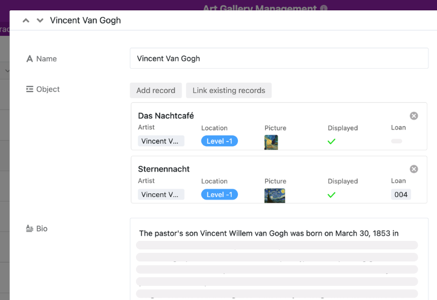Image resolution: width=437 pixels, height=300 pixels.
Task: Open the Sternennacht starry night thumbnail
Action: [x=275, y=195]
